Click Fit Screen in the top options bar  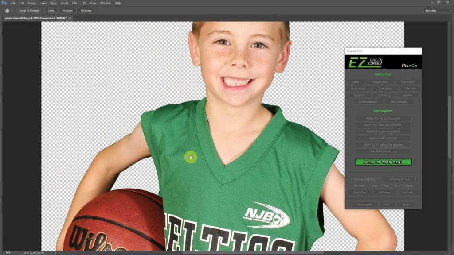coord(67,11)
